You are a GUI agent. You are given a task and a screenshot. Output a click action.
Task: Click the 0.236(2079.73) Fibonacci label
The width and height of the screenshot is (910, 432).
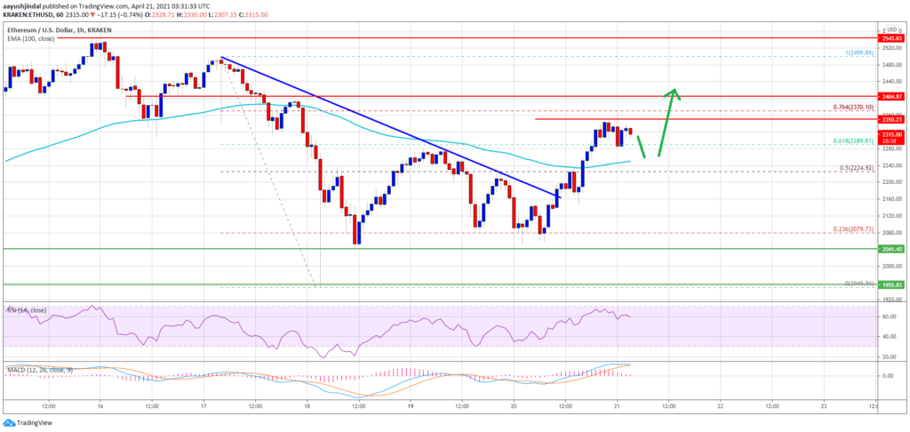click(x=852, y=228)
